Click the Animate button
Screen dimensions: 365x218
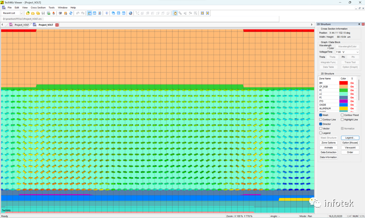pos(329,147)
